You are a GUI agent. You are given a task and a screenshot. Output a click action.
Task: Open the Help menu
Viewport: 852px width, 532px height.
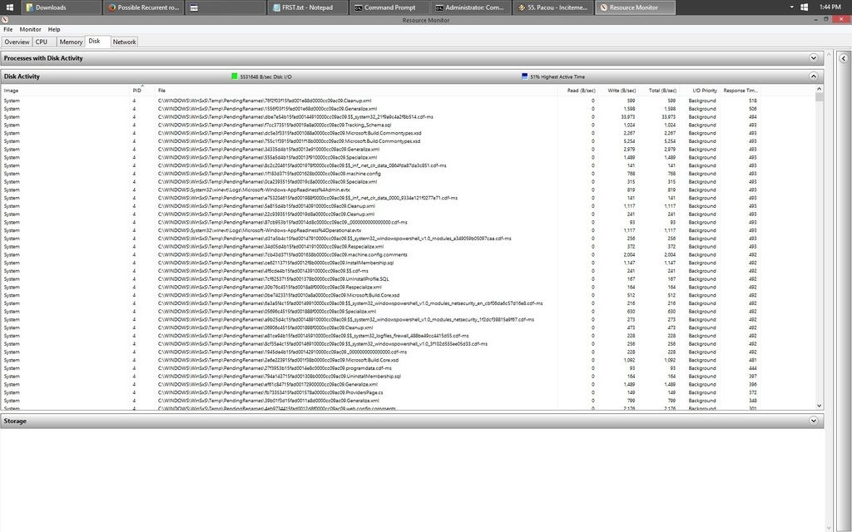click(54, 29)
